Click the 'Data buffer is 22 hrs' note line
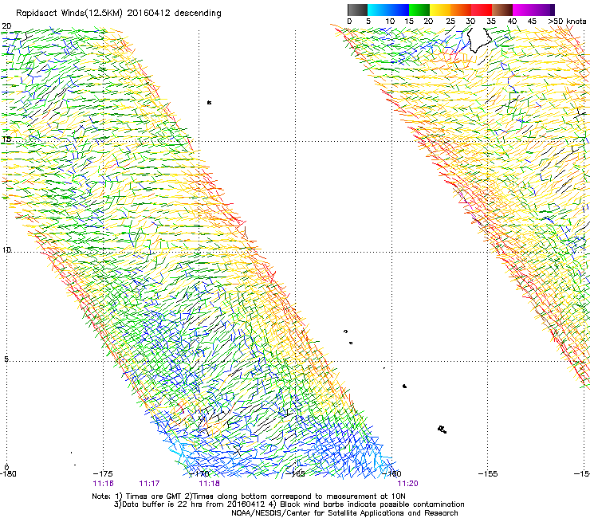This screenshot has height=518, width=590. (x=289, y=504)
